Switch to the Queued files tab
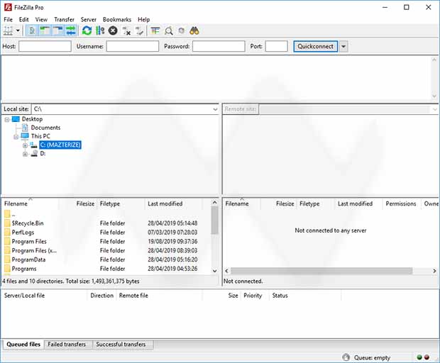Screen dimensions: 440x363 pyautogui.click(x=23, y=345)
